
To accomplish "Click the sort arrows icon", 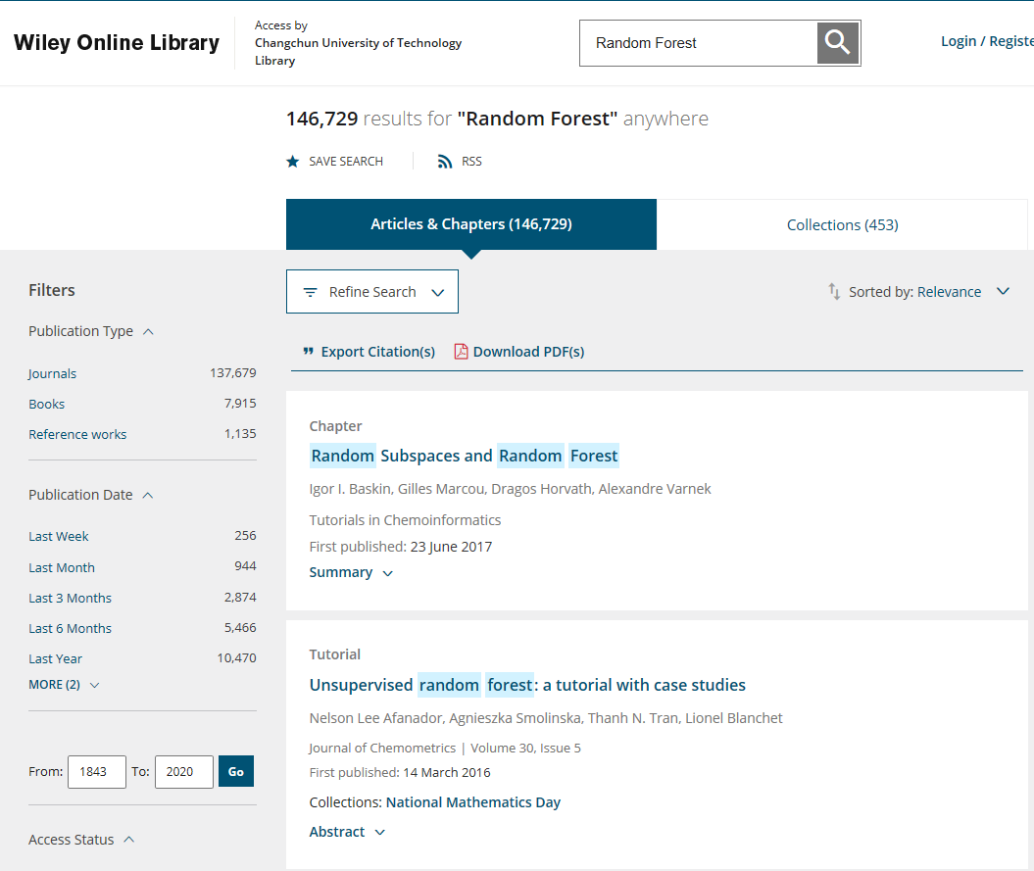I will point(834,292).
